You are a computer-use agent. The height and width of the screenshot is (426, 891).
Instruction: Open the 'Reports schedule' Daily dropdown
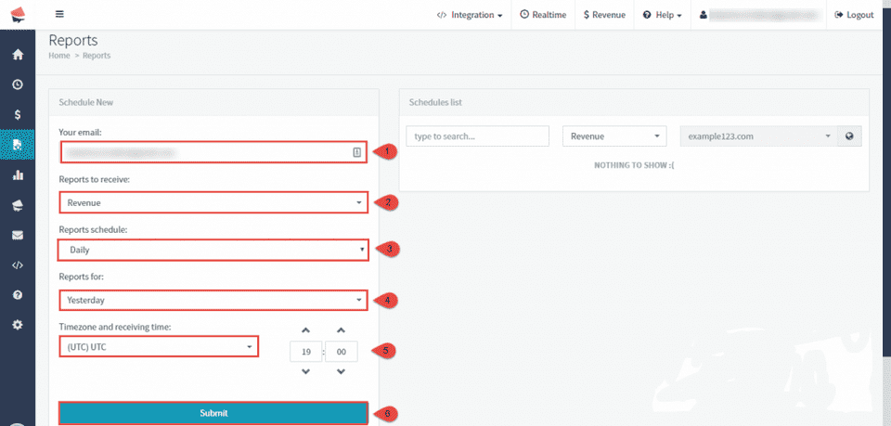[213, 250]
